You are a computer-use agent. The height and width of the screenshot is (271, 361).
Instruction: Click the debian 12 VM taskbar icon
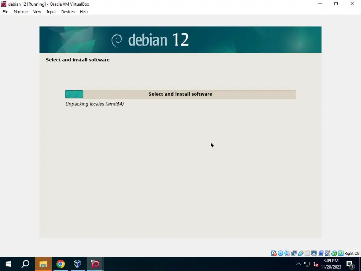95,264
